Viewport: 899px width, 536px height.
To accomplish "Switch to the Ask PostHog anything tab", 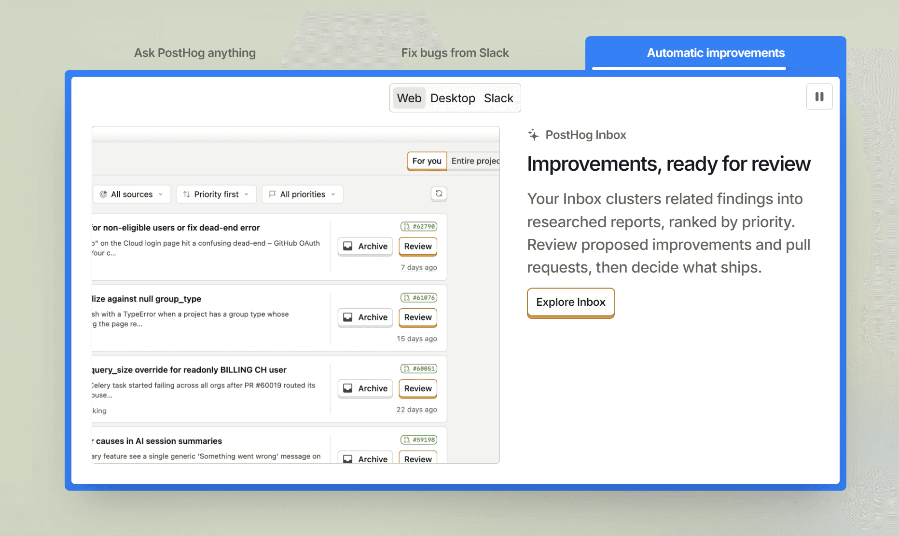I will click(x=195, y=53).
